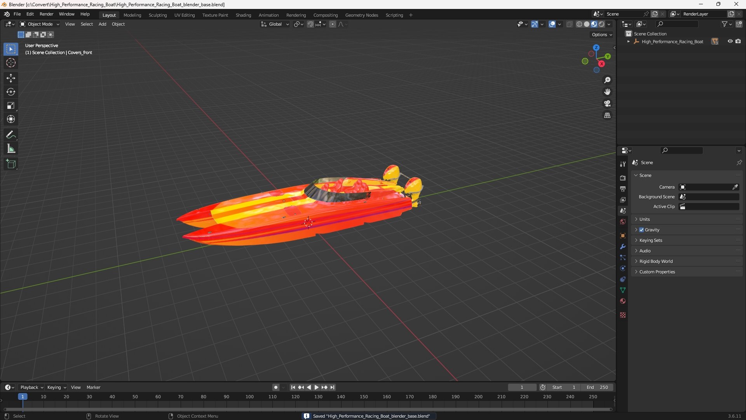The width and height of the screenshot is (746, 420).
Task: Open the Modifiers wrench properties tab
Action: [623, 247]
